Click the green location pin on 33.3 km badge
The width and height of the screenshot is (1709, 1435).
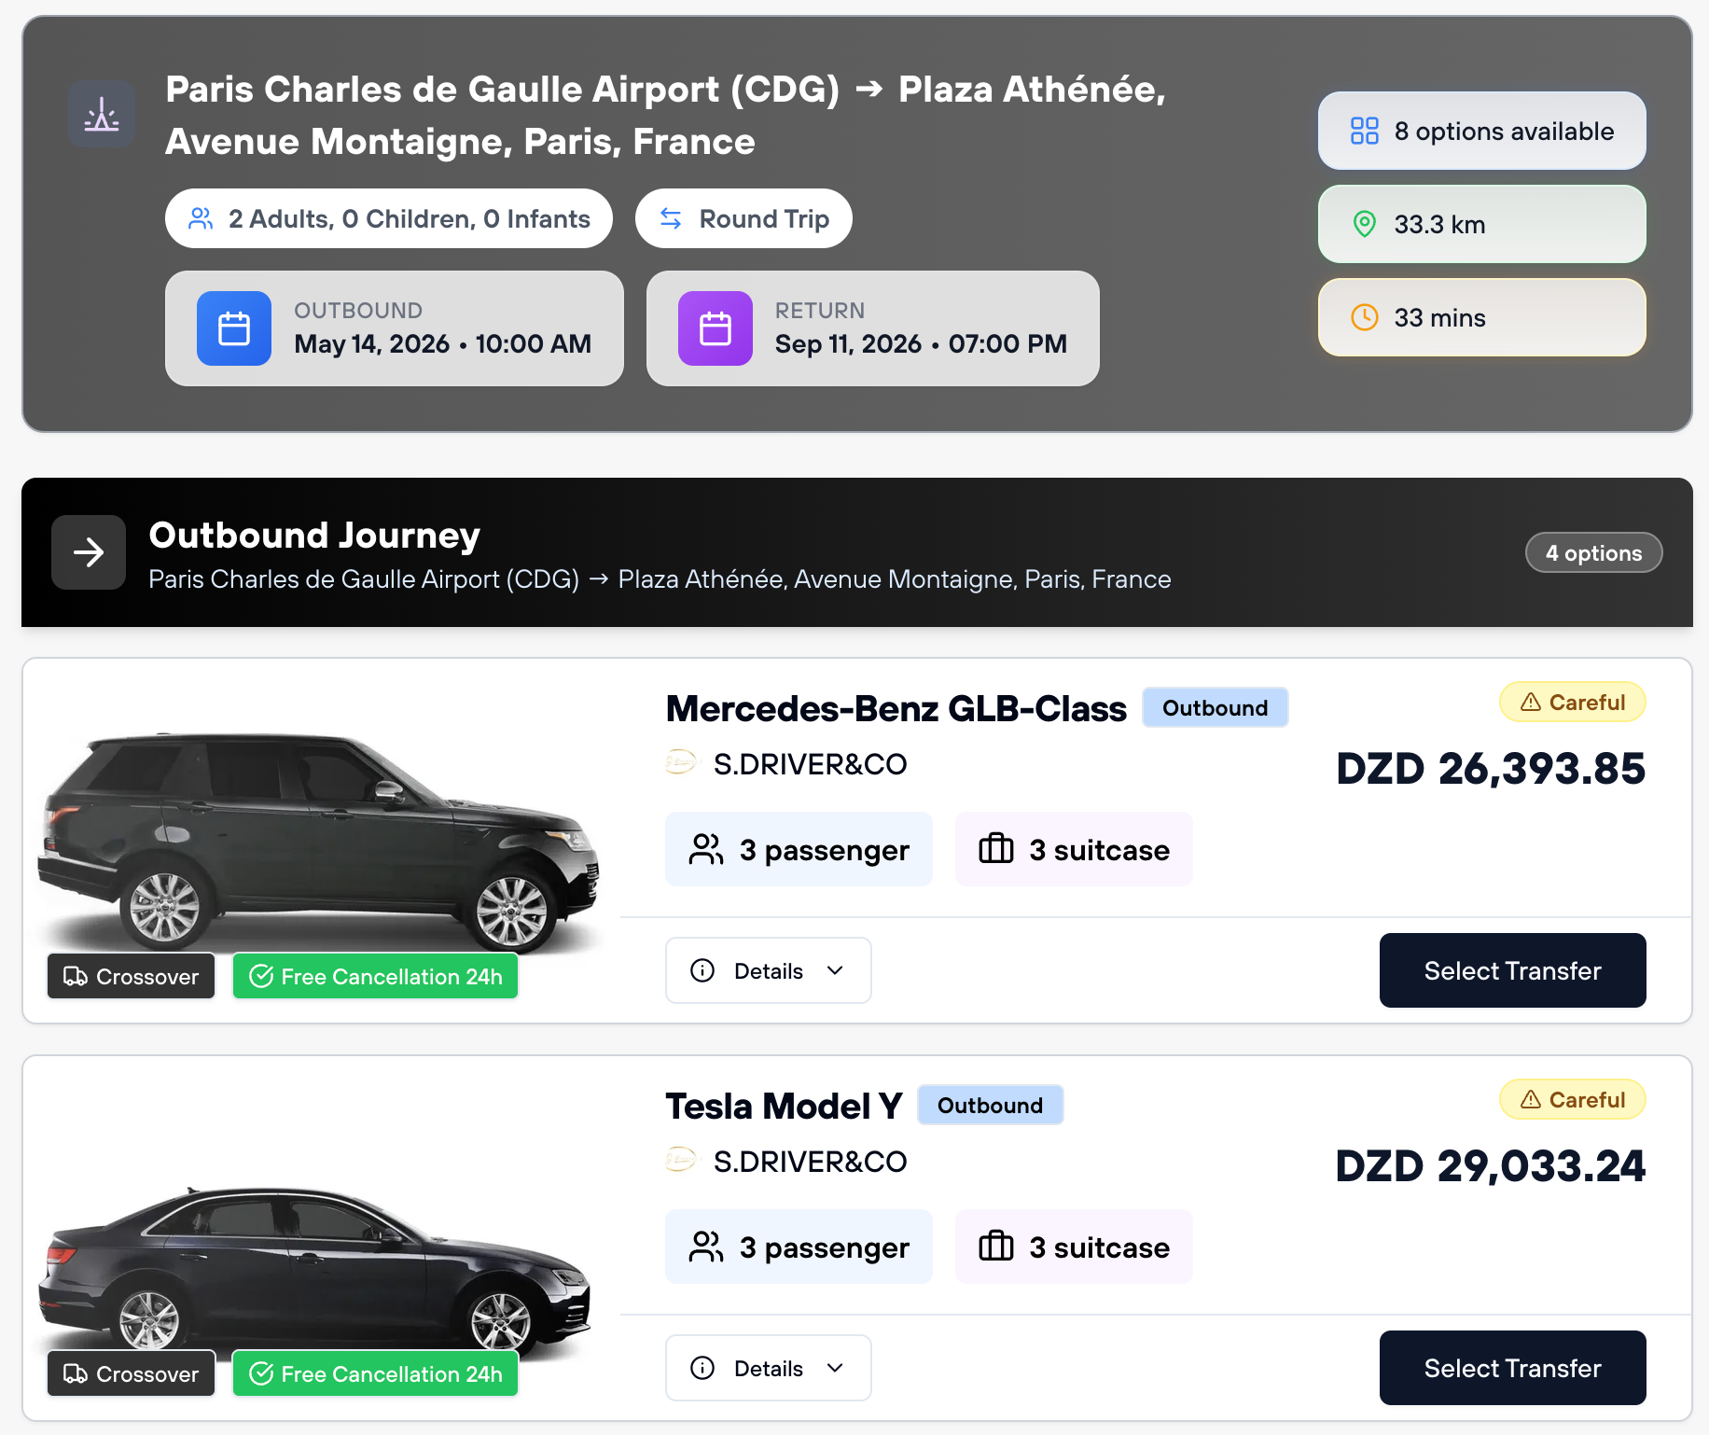pyautogui.click(x=1365, y=224)
